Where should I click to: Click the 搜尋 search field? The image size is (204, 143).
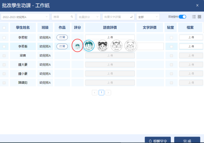point(63,17)
